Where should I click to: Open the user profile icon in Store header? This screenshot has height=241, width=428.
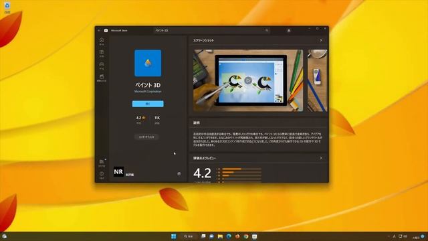coord(289,31)
